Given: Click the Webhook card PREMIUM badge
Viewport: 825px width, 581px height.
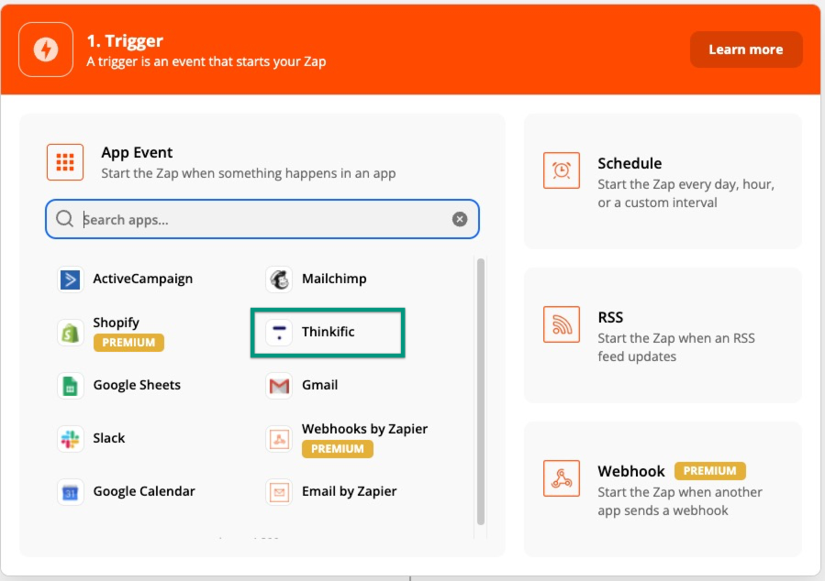Looking at the screenshot, I should [x=709, y=471].
